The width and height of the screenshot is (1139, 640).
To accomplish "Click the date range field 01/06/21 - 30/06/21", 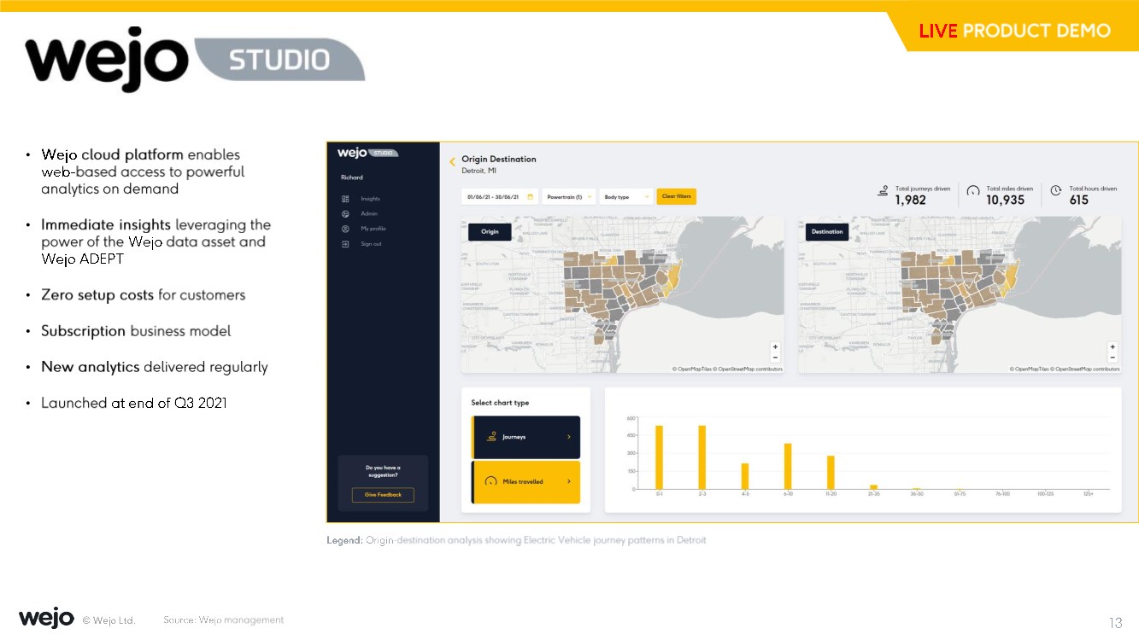I will tap(499, 196).
